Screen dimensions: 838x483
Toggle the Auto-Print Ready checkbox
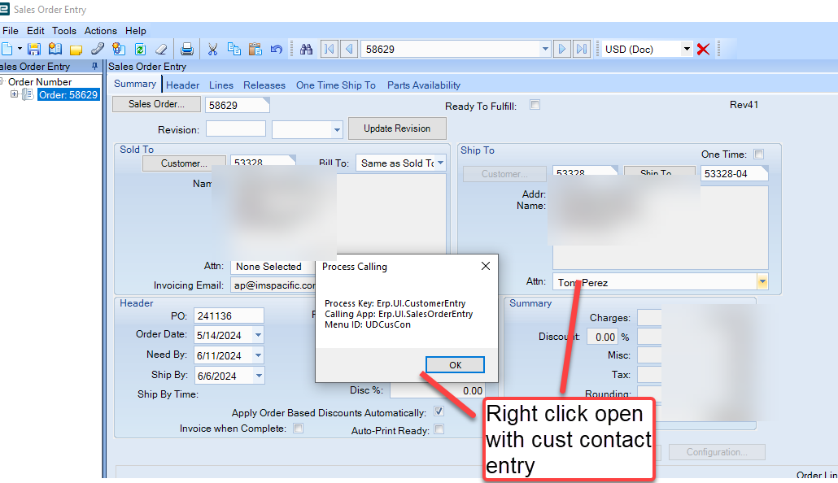[439, 429]
